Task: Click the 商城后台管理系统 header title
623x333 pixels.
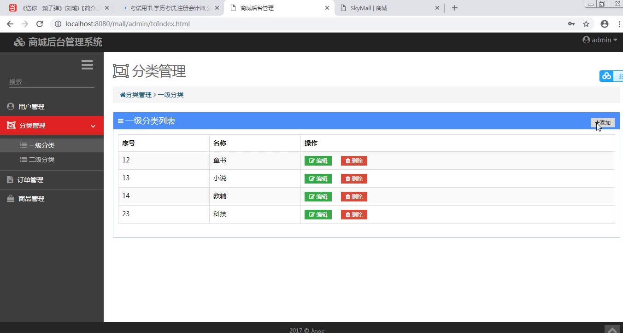Action: pos(65,42)
